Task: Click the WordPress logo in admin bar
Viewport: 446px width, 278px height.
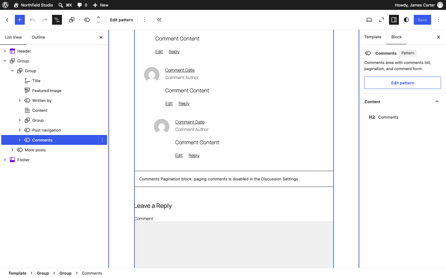Action: click(5, 5)
